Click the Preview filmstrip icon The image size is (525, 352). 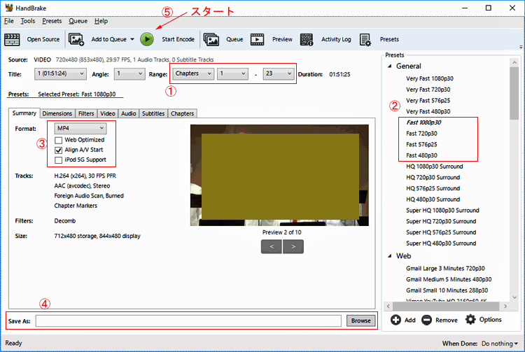point(257,39)
